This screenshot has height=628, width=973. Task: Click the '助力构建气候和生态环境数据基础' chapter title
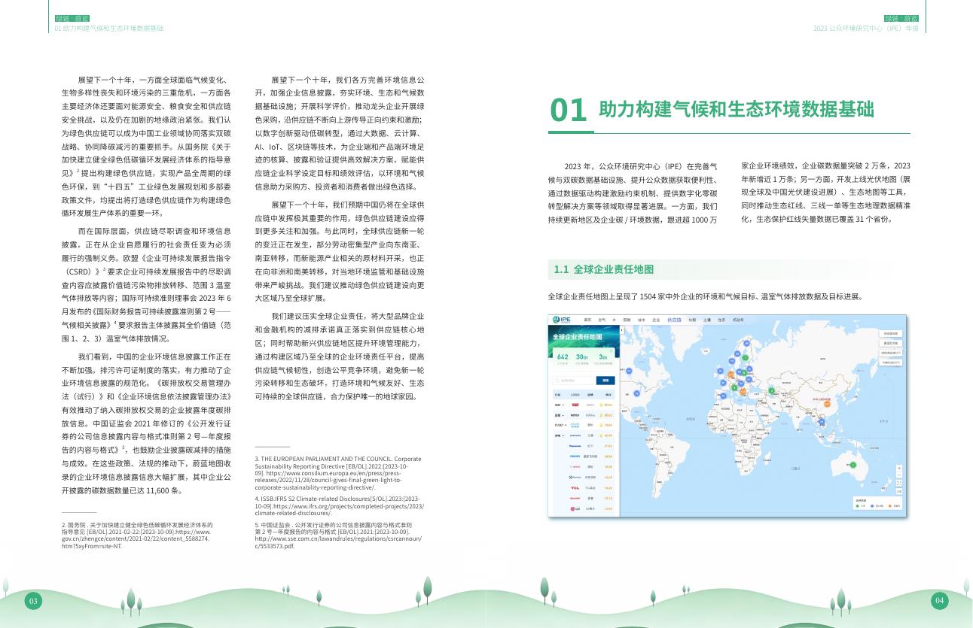coord(737,110)
